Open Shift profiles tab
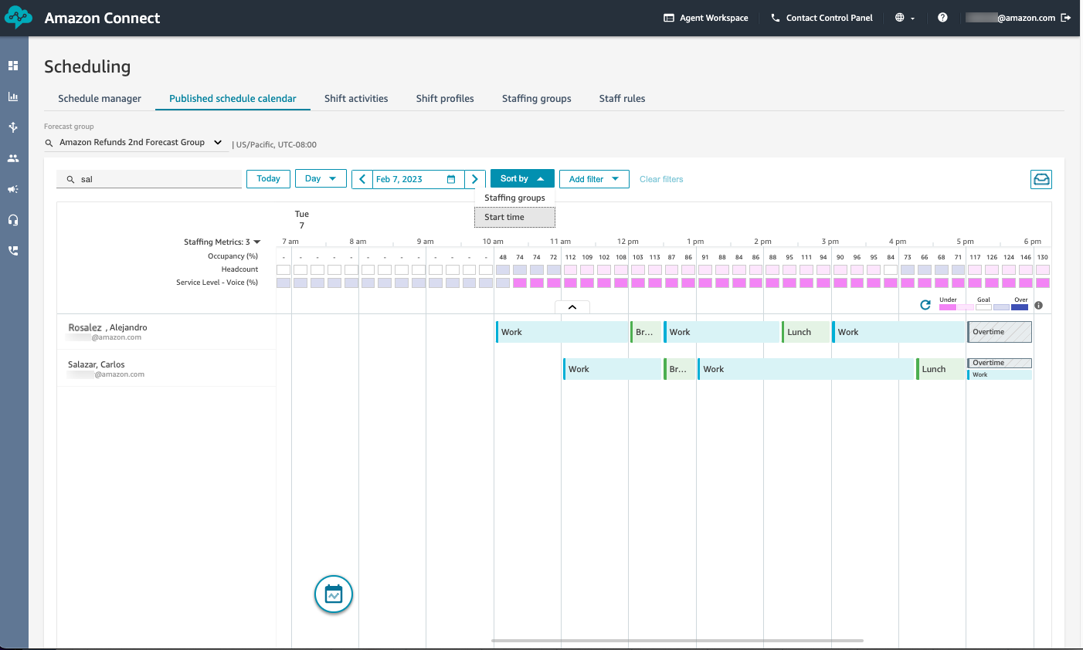1083x650 pixels. (x=445, y=99)
